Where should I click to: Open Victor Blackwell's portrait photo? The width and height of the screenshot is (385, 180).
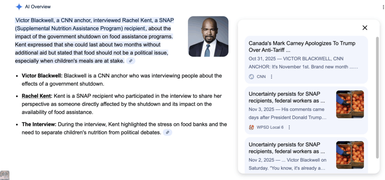pyautogui.click(x=208, y=36)
